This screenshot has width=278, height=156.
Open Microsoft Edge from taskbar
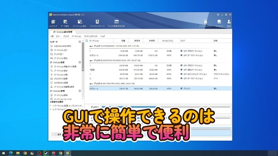point(11,153)
